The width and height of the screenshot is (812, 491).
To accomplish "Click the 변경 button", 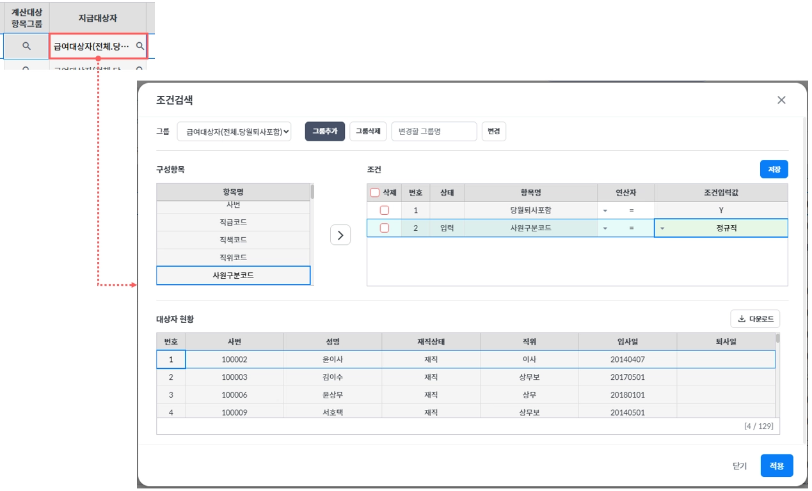I will pyautogui.click(x=494, y=131).
